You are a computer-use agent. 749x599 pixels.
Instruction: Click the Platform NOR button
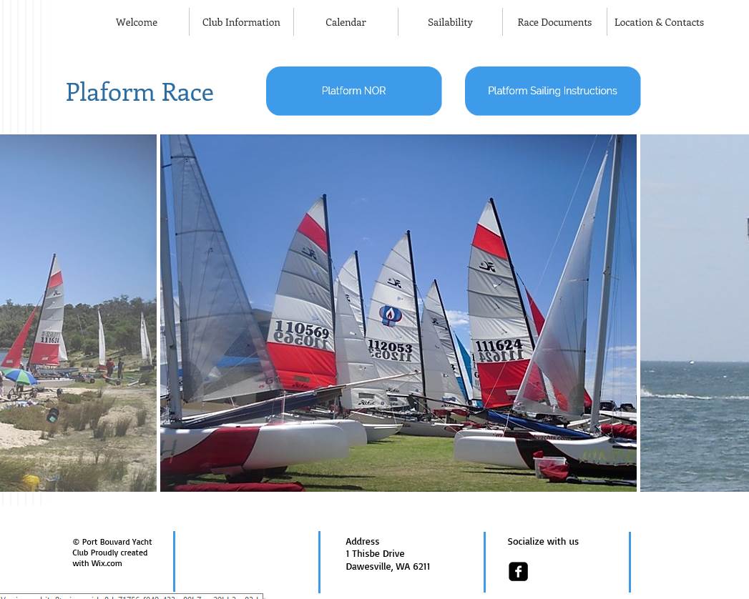354,91
